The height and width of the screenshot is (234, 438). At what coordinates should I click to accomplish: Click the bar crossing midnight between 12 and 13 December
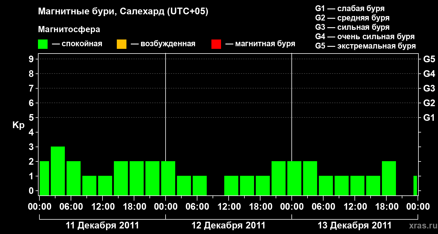point(294,178)
